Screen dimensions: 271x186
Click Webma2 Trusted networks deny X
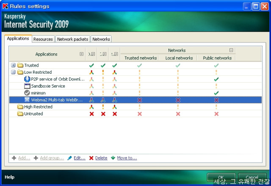(140, 100)
